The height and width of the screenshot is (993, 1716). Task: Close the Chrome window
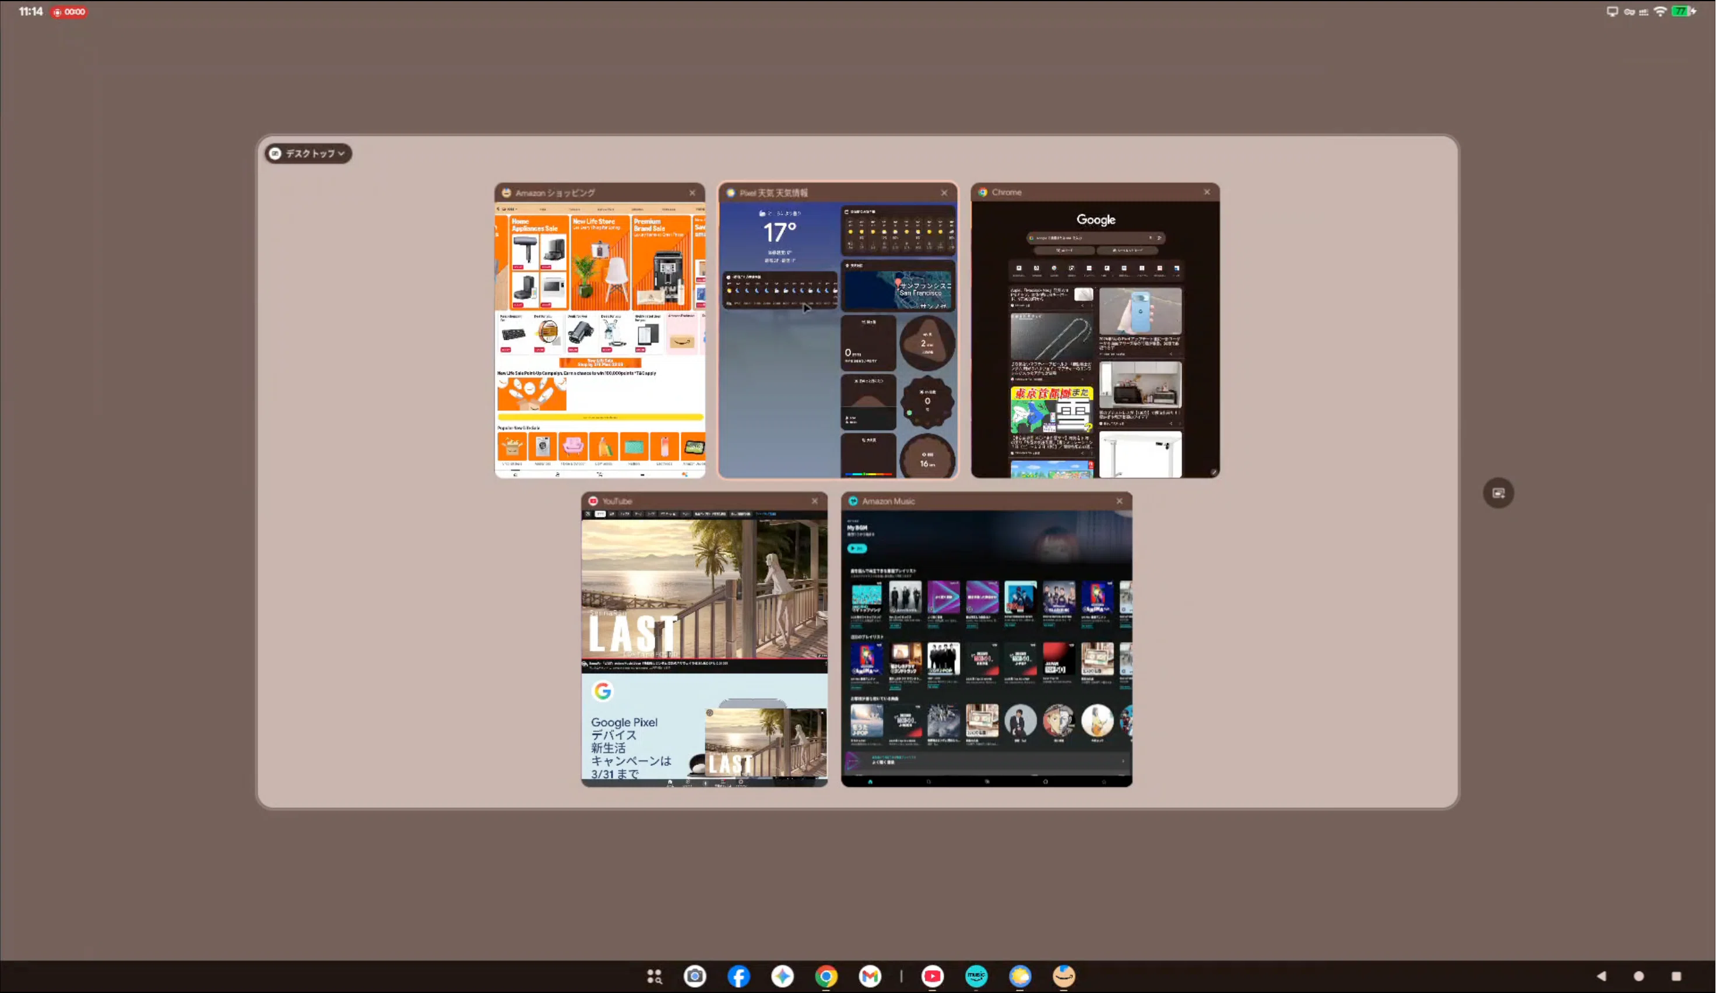[1207, 192]
